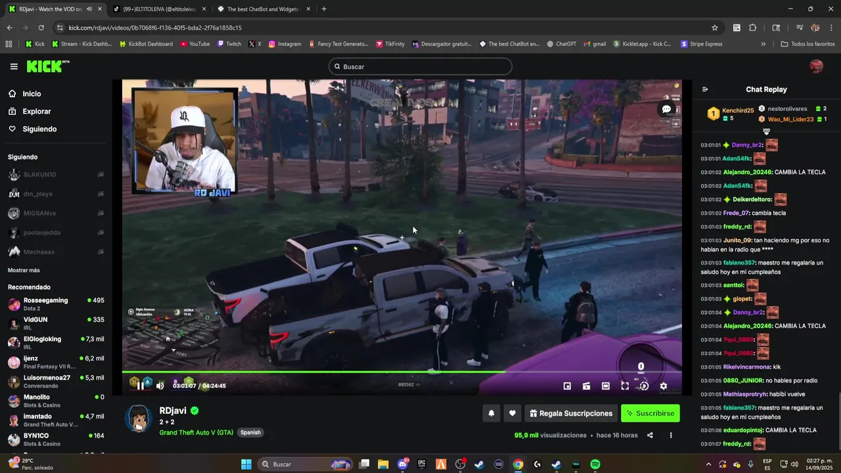This screenshot has width=841, height=473.
Task: Share the video with share icon
Action: click(650, 435)
